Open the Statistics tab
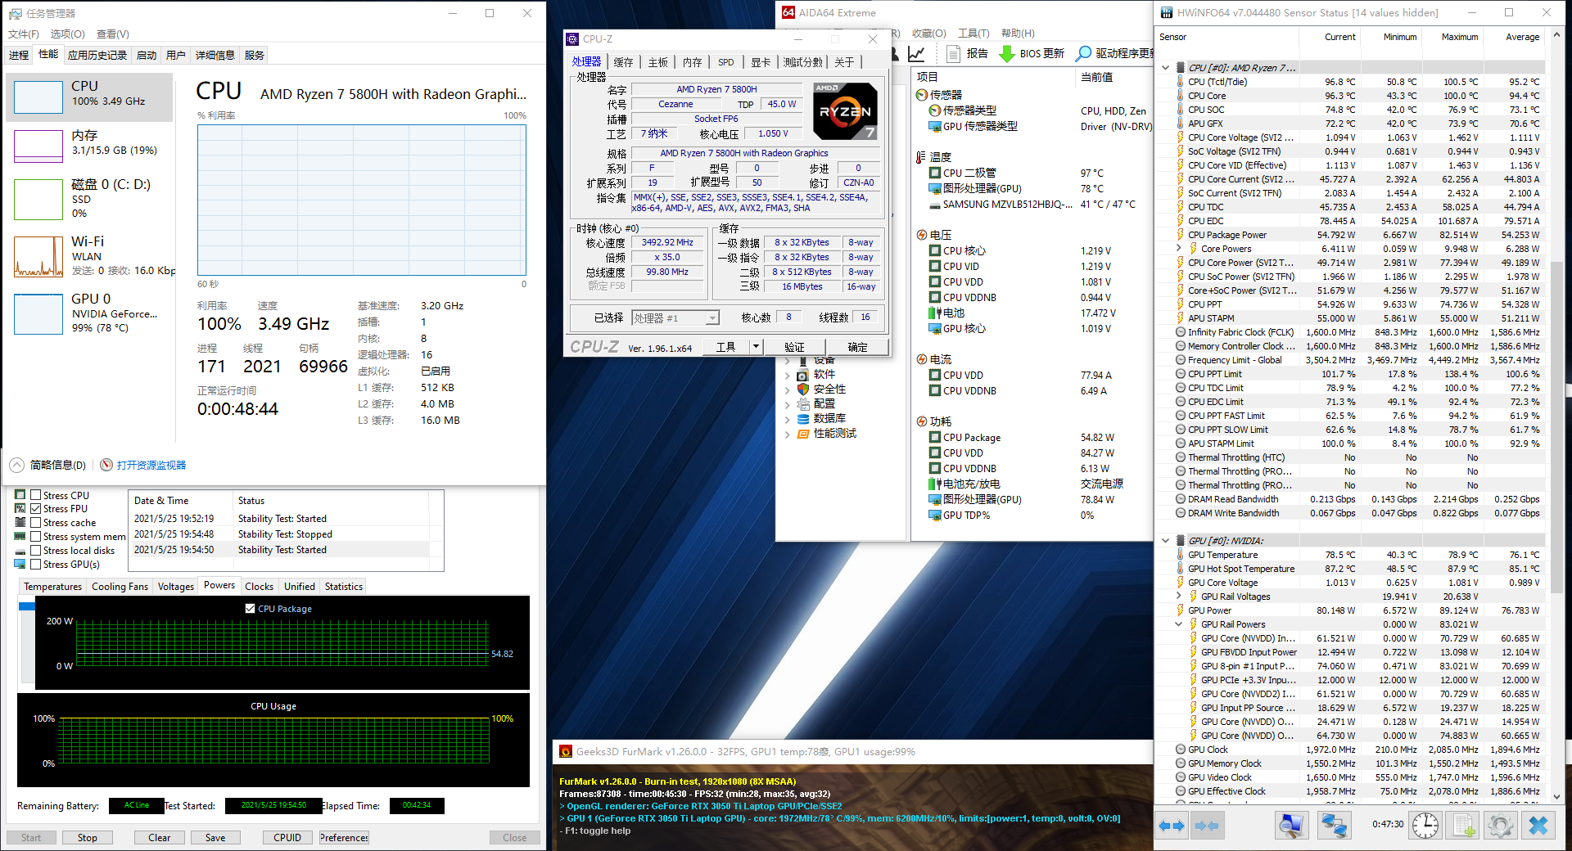Viewport: 1572px width, 851px height. click(x=343, y=587)
